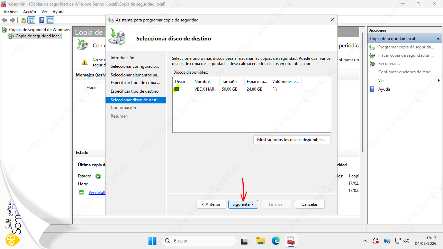
Task: Click the Back arrow in the toolbar
Action: [5, 20]
